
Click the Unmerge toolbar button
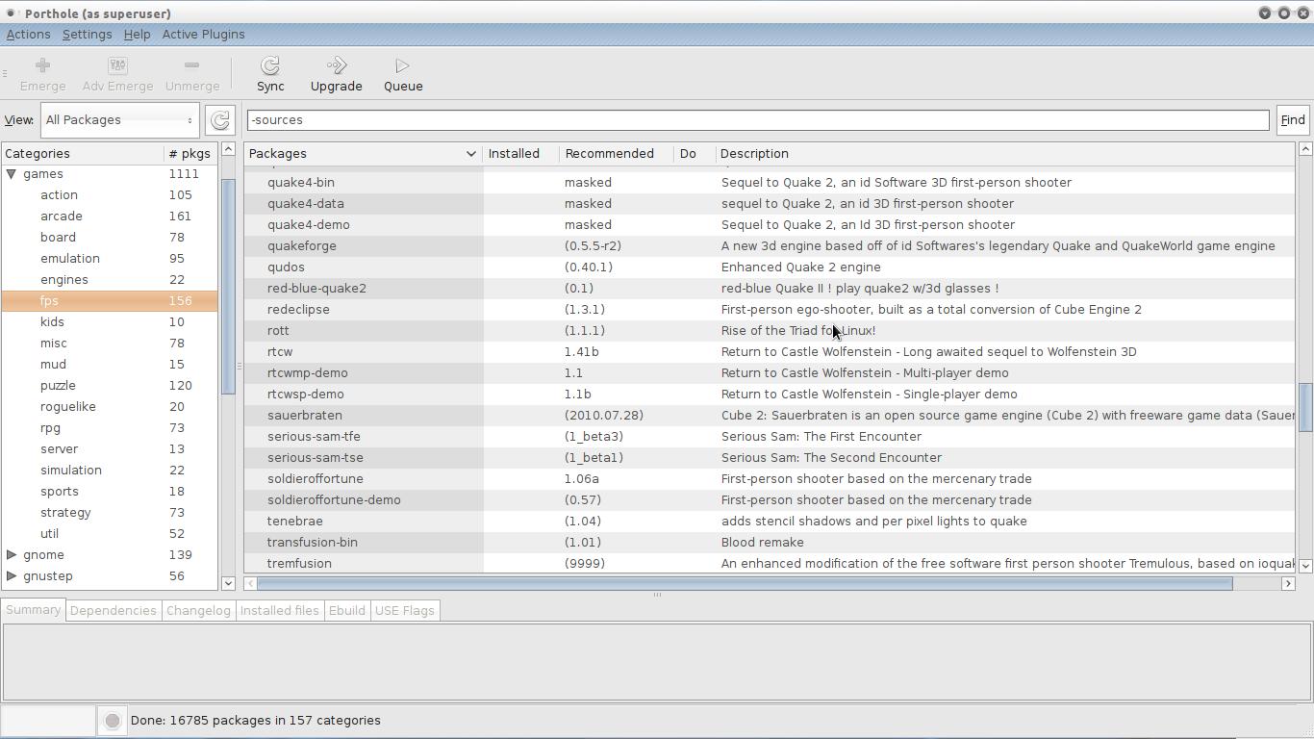point(191,74)
